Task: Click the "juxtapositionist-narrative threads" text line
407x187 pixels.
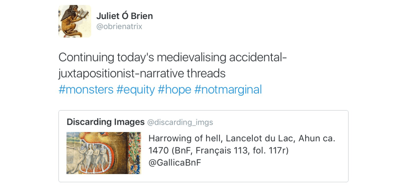Action: point(142,73)
